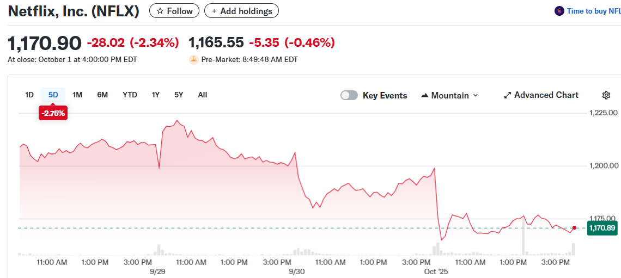Show All historical price data
Image resolution: width=621 pixels, height=278 pixels.
pos(203,95)
